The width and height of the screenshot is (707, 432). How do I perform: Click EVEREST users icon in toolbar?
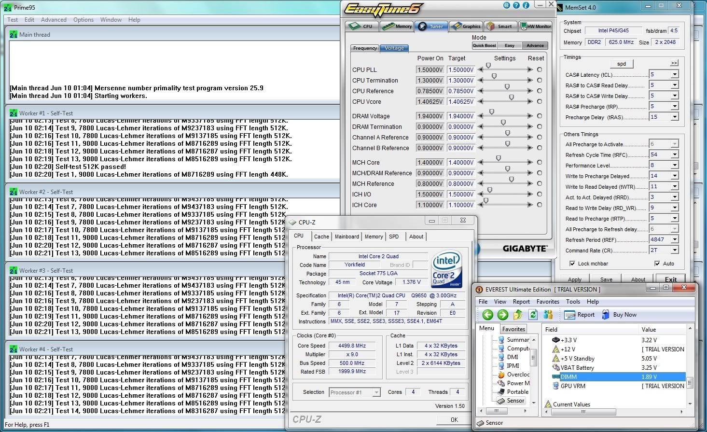[548, 315]
